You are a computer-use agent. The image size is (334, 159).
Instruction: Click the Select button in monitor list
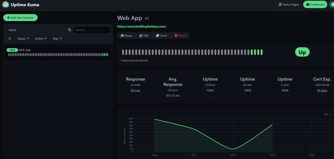(x=13, y=30)
